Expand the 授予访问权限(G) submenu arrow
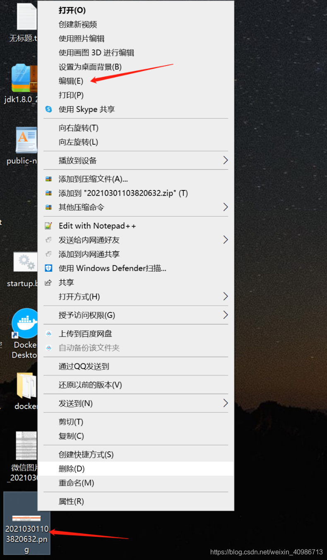 [x=225, y=315]
